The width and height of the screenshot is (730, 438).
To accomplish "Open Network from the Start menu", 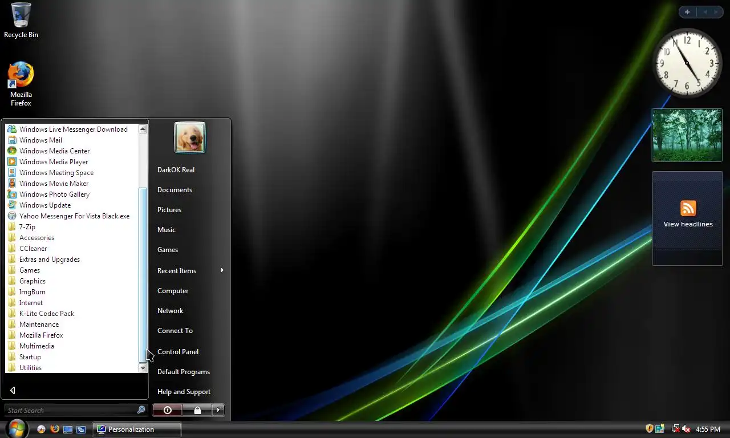I will click(x=170, y=311).
